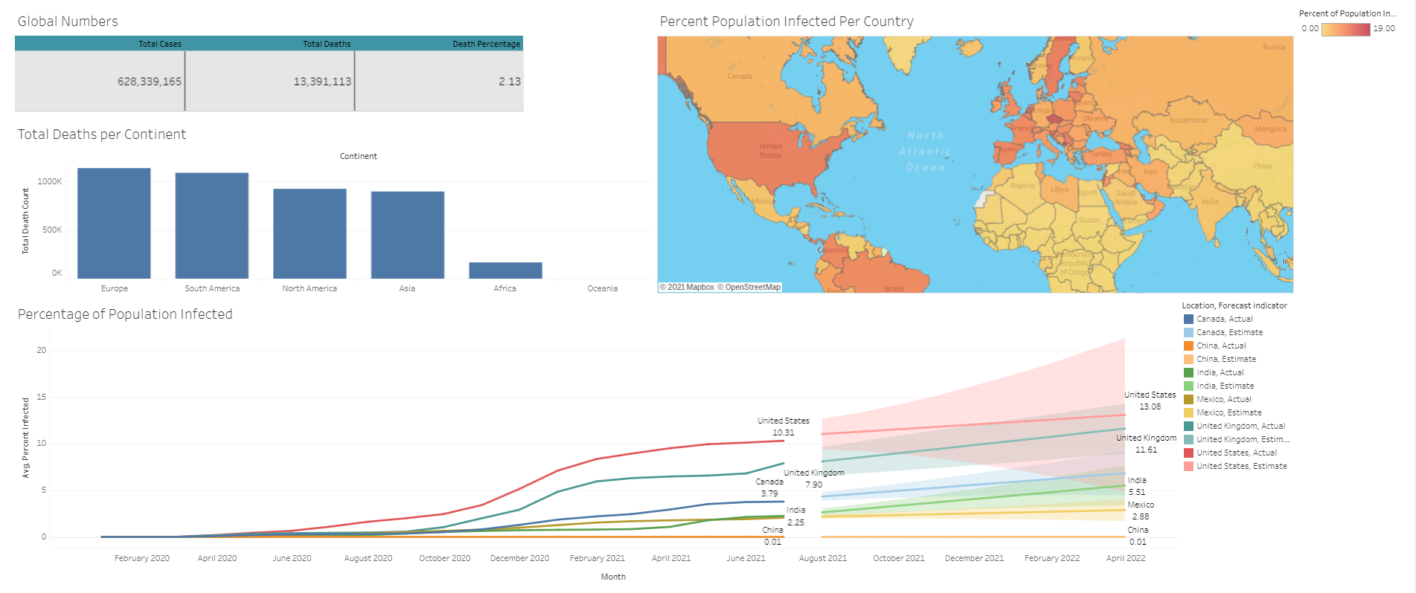Click Kazakhstan on the map

click(x=1189, y=120)
